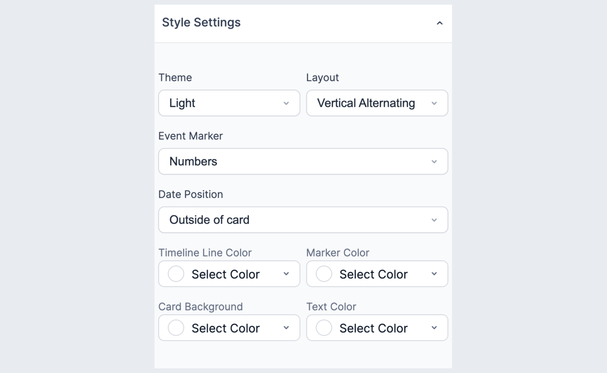
Task: Open the Timeline Line Color picker
Action: pyautogui.click(x=229, y=274)
